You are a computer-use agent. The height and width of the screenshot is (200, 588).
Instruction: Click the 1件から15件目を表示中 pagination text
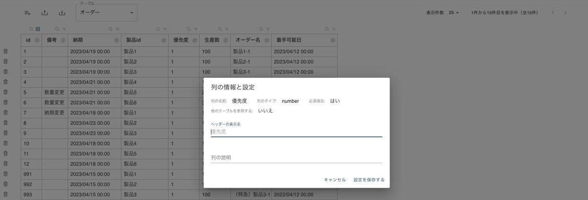[x=504, y=13]
